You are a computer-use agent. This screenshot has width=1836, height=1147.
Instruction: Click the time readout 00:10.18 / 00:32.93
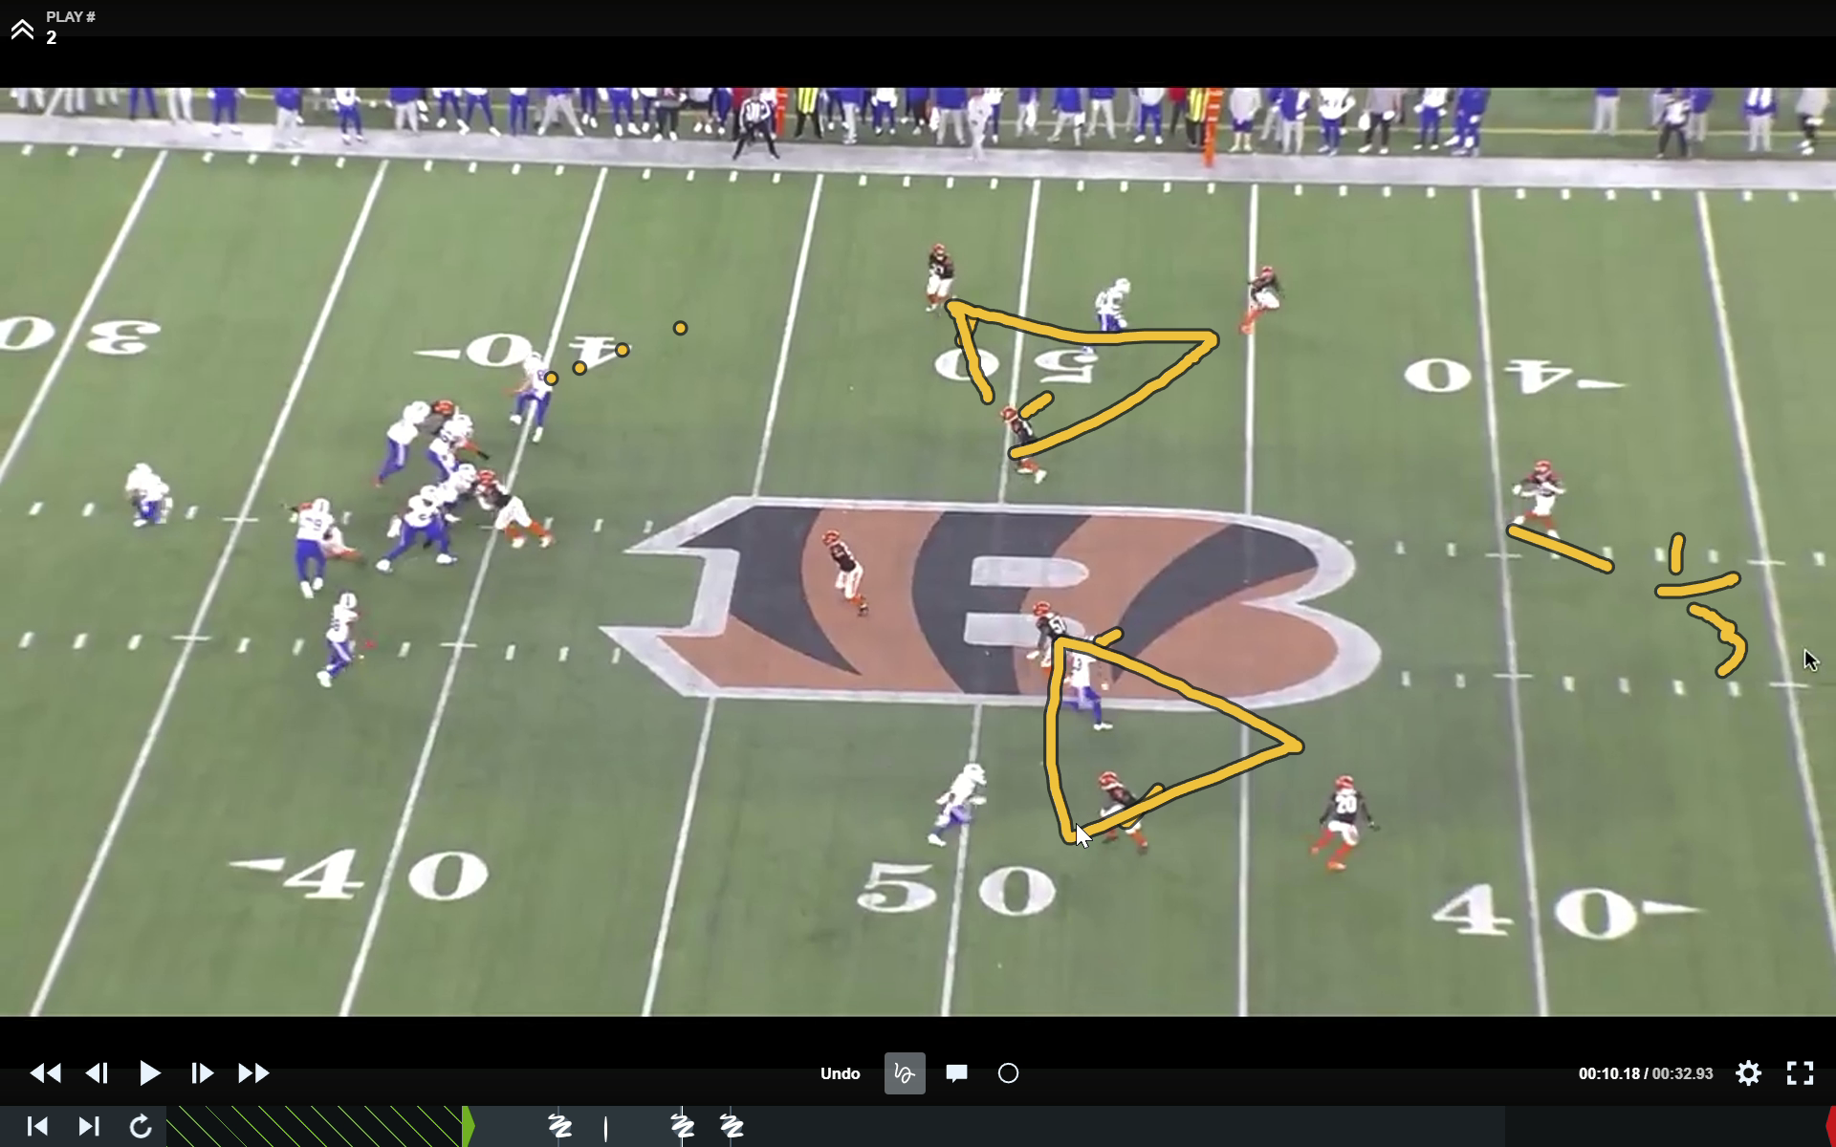point(1645,1073)
